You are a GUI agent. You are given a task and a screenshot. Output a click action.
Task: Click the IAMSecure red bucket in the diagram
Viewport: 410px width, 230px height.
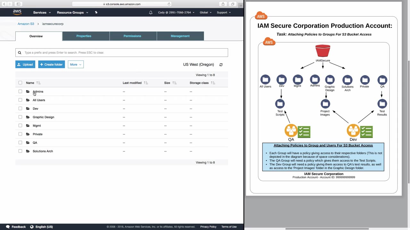point(323,51)
